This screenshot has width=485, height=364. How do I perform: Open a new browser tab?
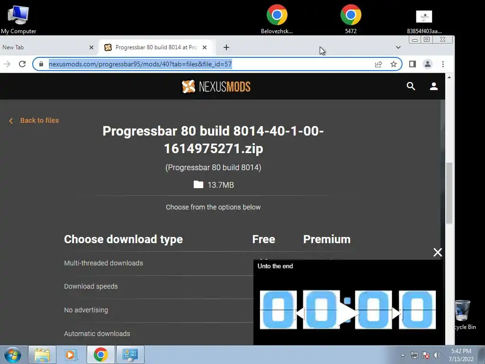tap(226, 47)
